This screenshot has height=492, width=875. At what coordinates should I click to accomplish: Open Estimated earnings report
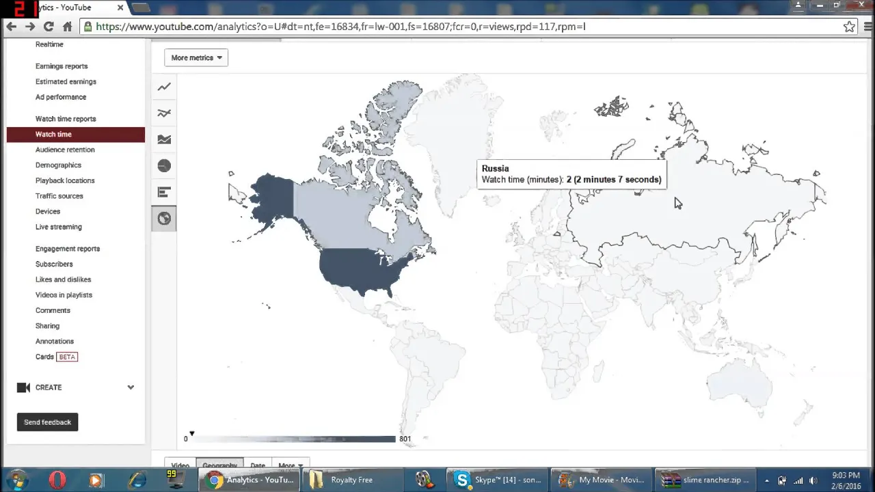click(66, 81)
